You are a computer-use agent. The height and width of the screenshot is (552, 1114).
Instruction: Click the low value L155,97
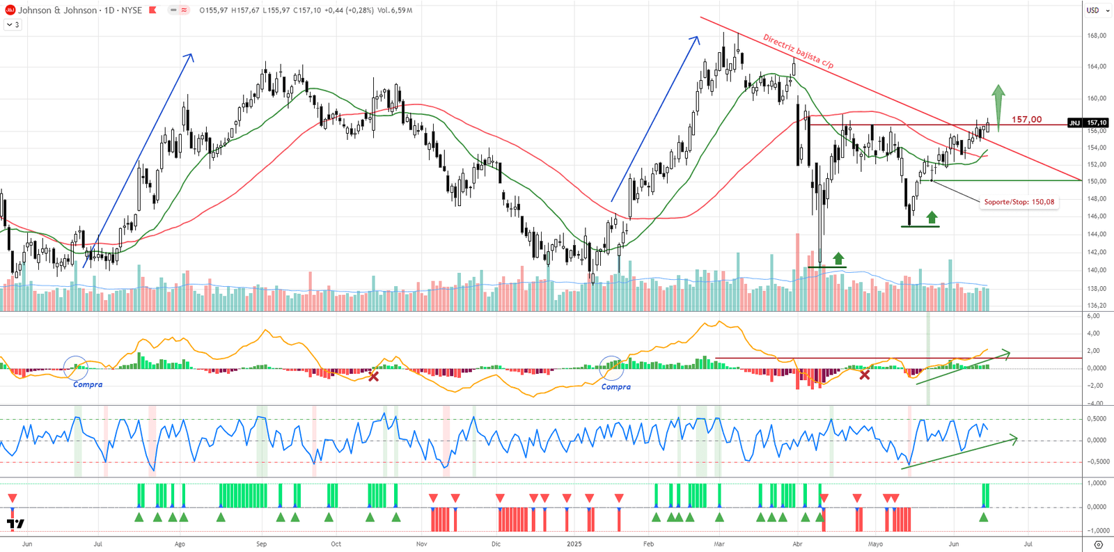pos(276,10)
